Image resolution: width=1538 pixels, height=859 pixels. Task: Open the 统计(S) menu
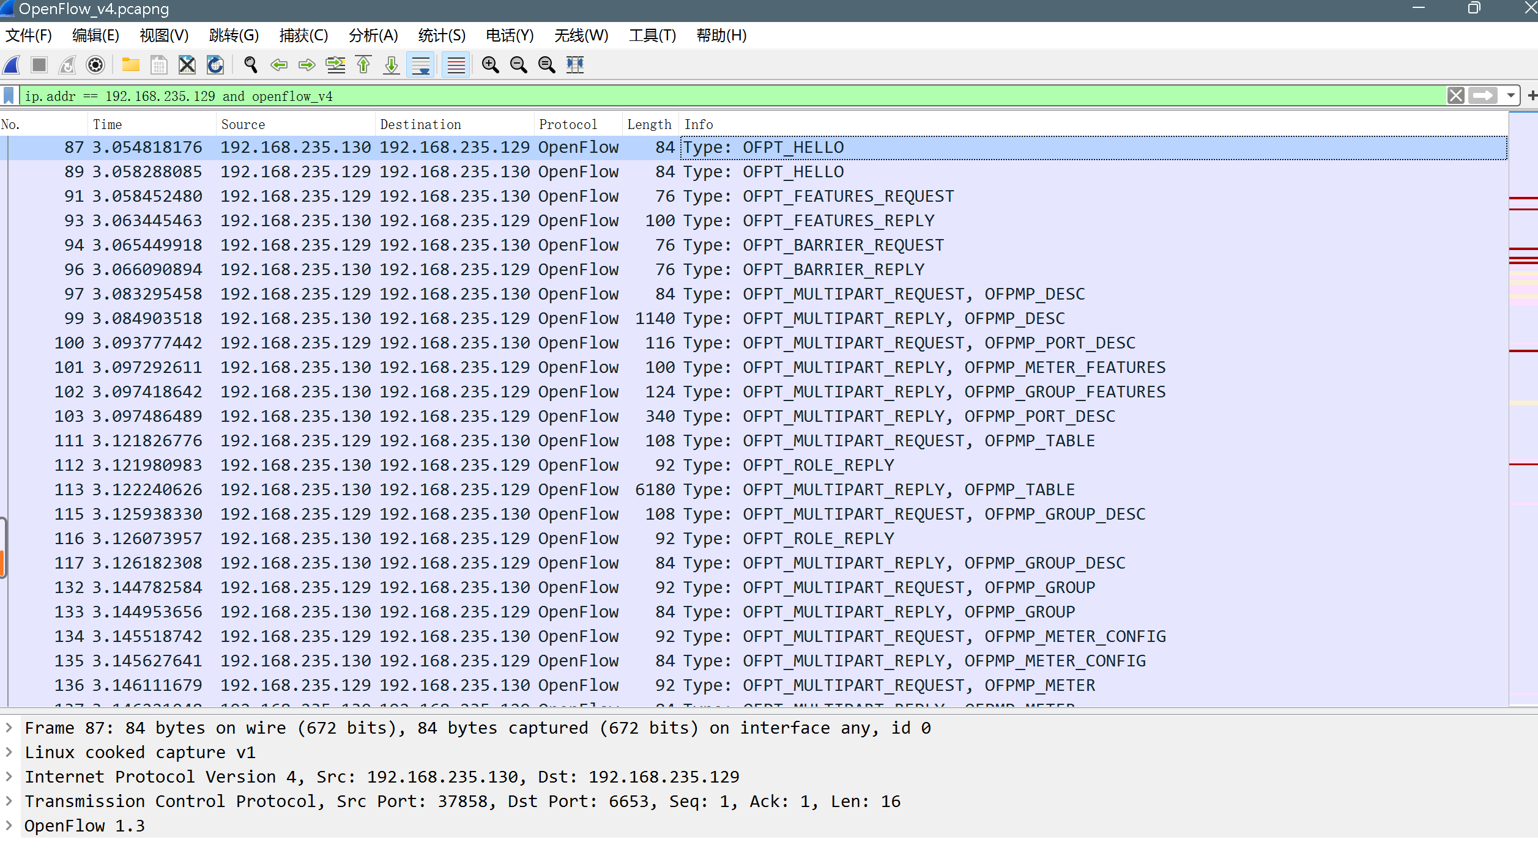(442, 35)
